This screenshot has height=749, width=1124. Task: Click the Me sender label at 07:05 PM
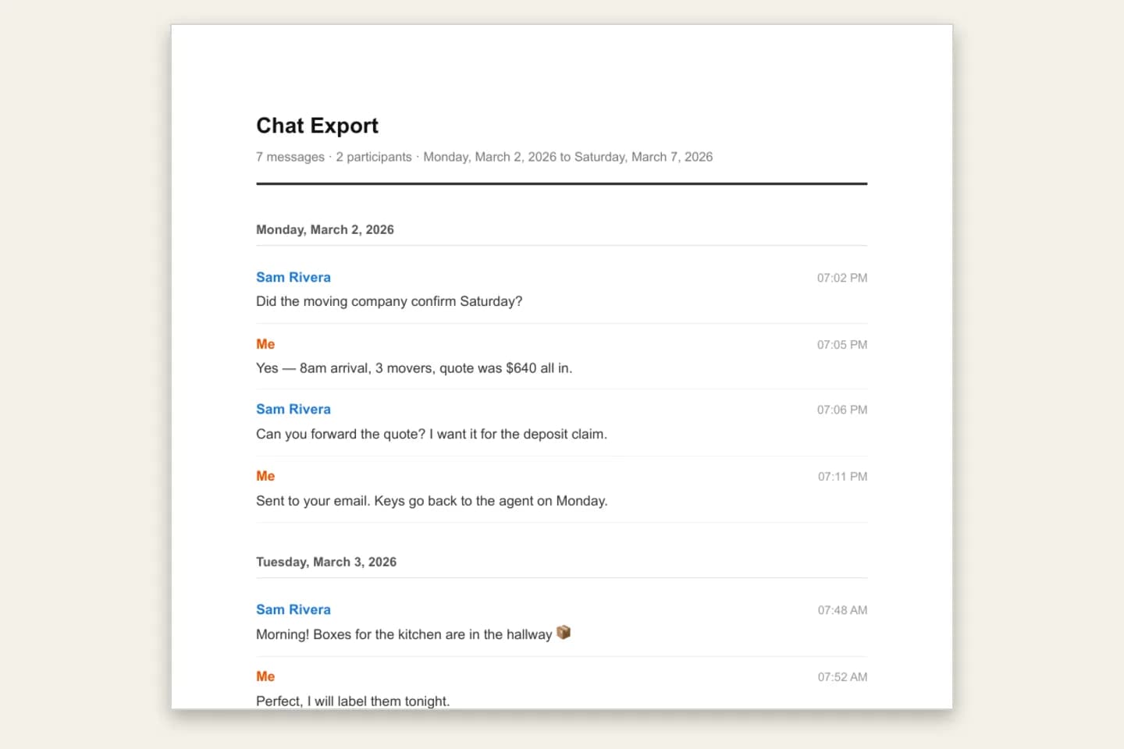tap(265, 344)
